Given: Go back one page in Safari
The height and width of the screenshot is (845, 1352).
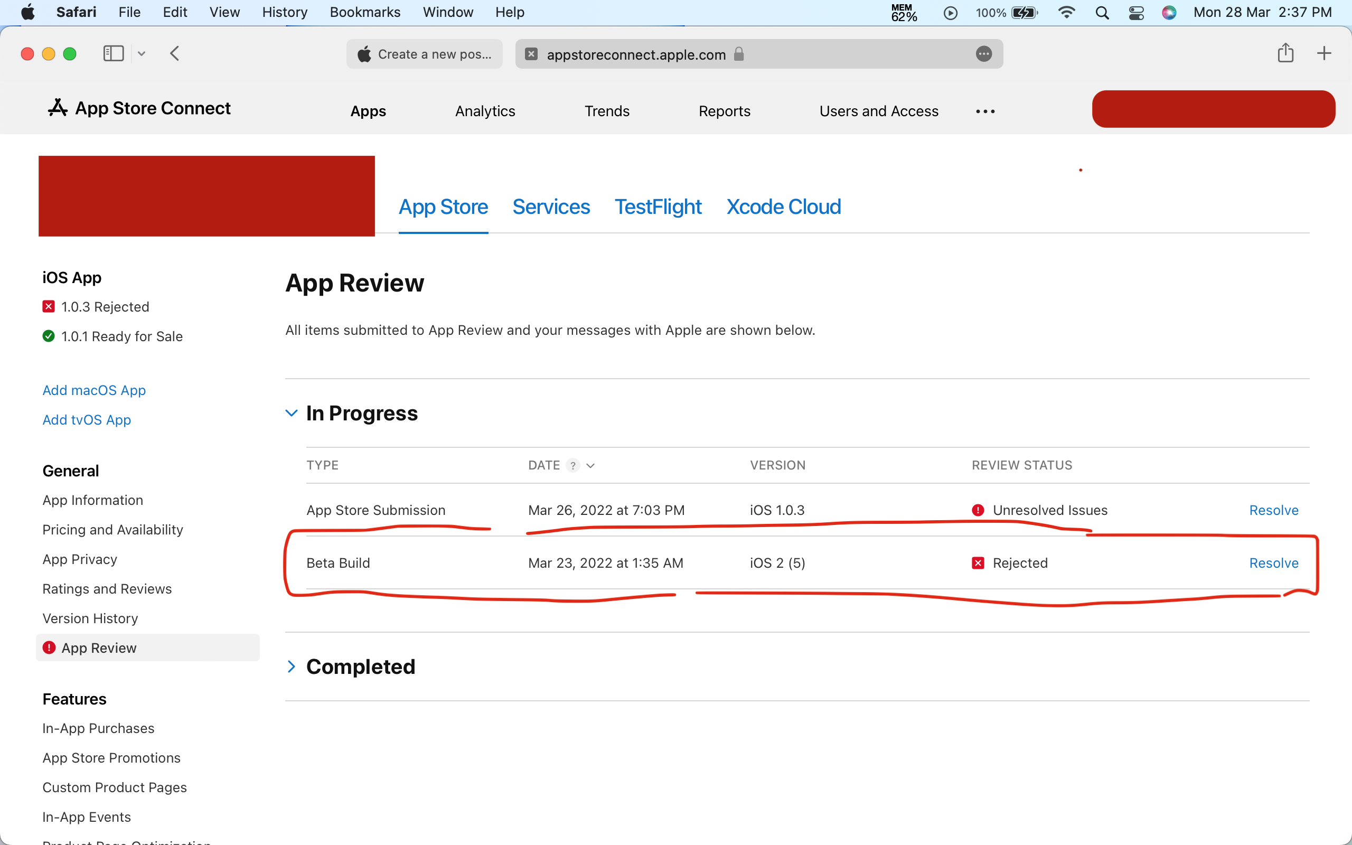Looking at the screenshot, I should (174, 54).
